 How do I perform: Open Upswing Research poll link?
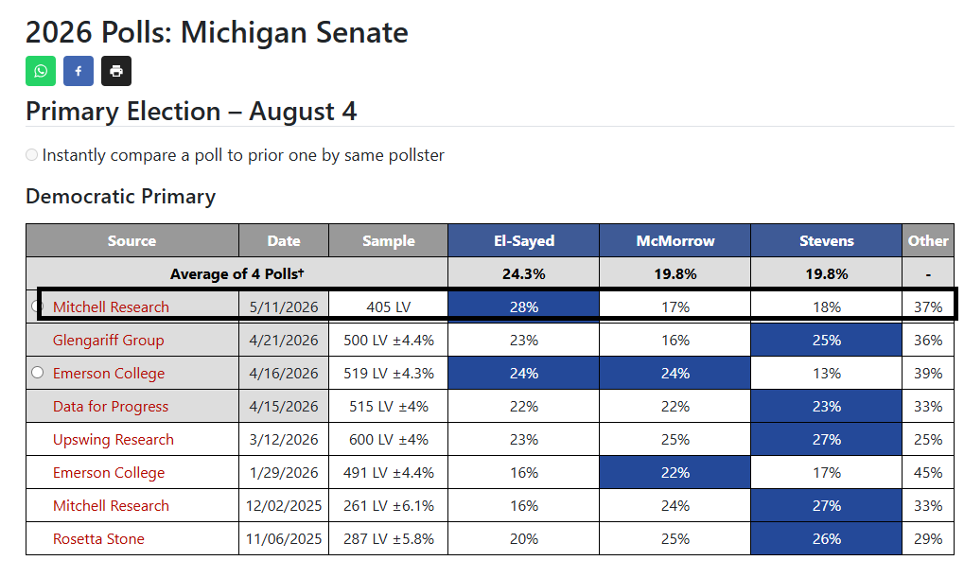tap(114, 440)
